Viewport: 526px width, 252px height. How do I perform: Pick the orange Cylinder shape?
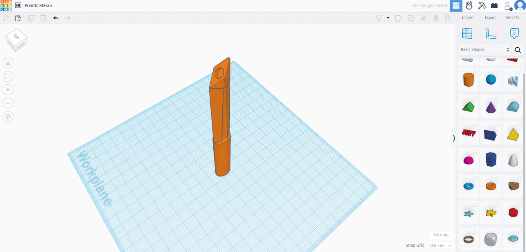coord(468,79)
